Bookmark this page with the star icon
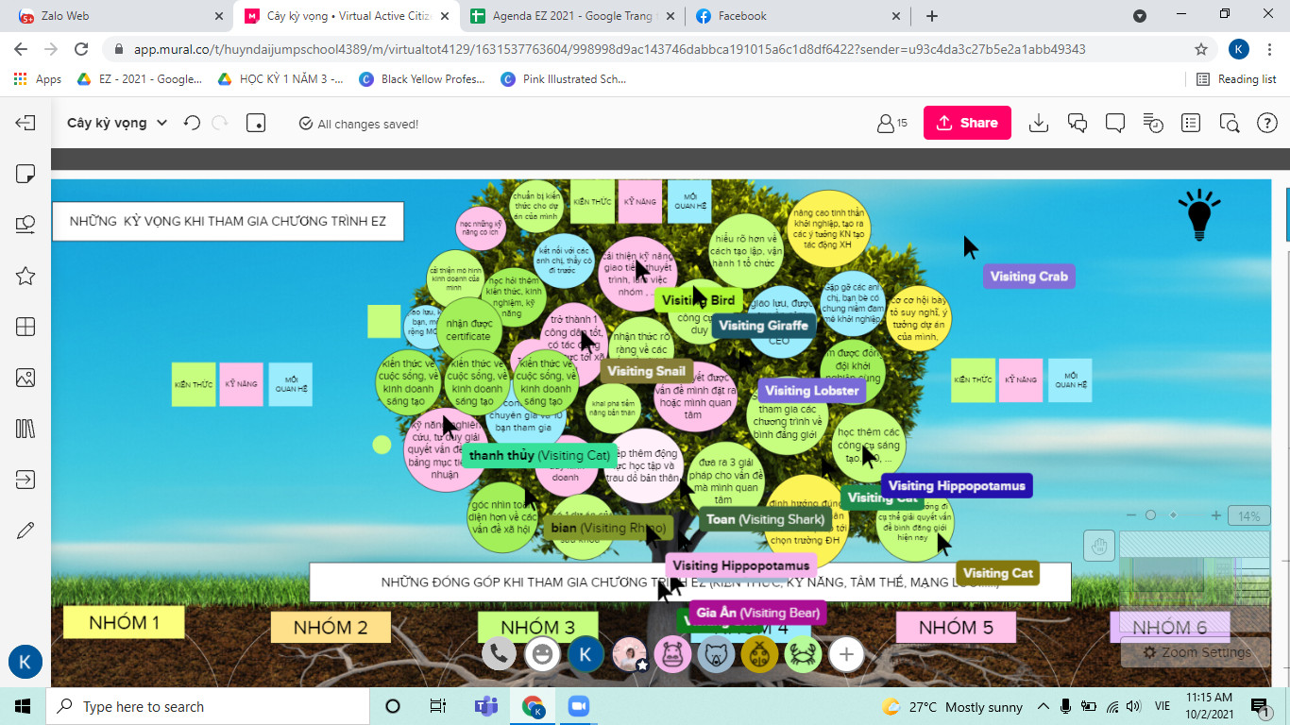Screen dimensions: 1290x725 pos(1201,49)
